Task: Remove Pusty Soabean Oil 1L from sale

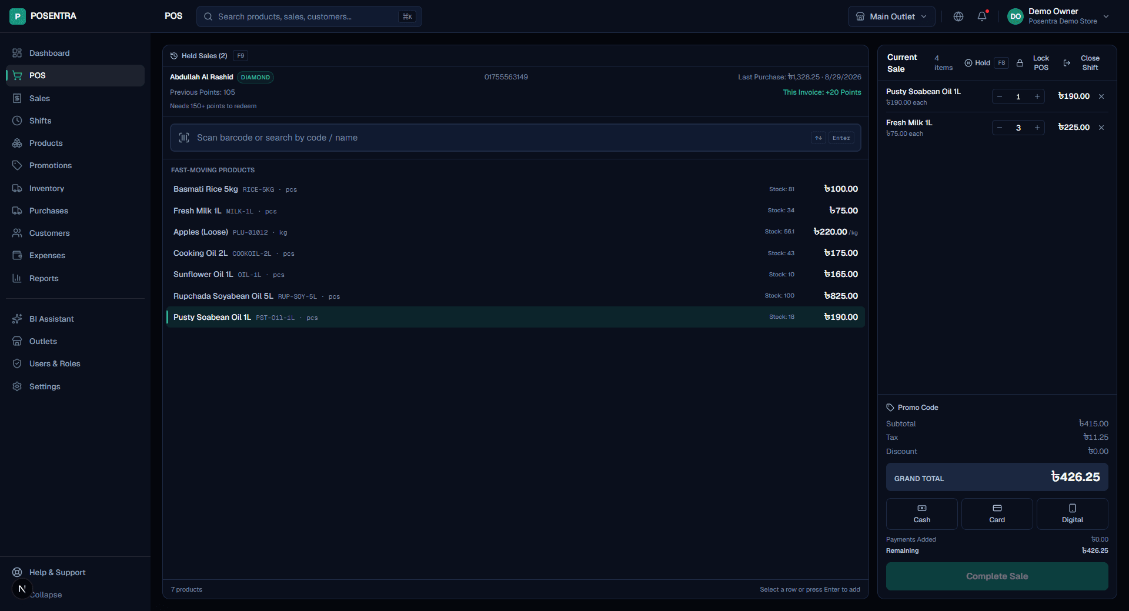Action: click(1101, 96)
